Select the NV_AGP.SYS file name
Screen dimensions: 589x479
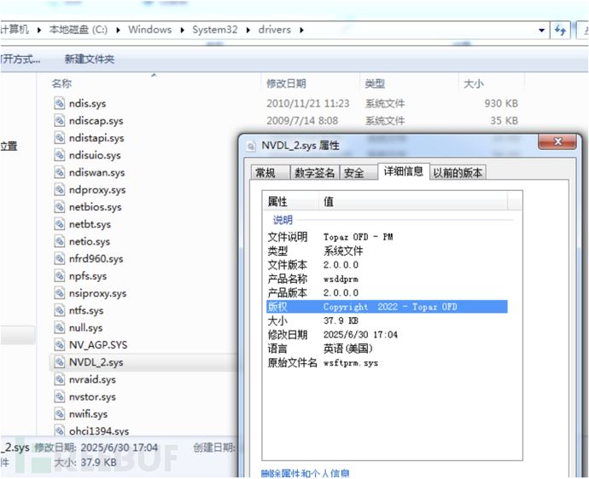[98, 344]
